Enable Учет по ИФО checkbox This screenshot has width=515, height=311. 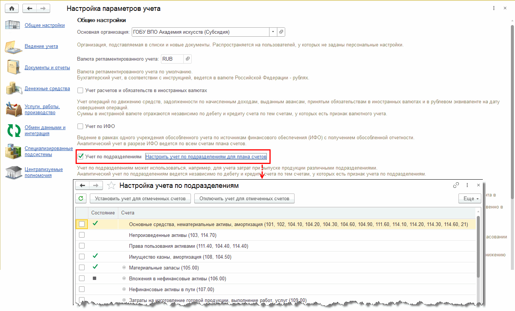(x=80, y=126)
